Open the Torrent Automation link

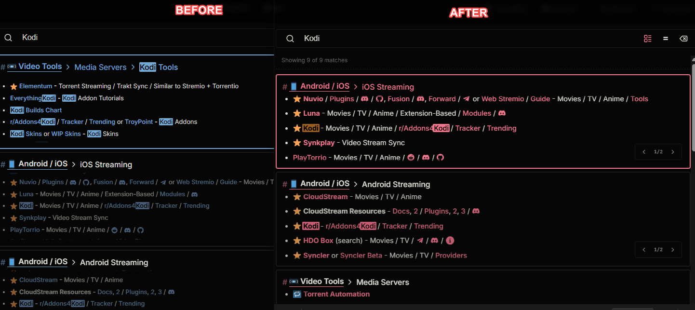coord(336,294)
